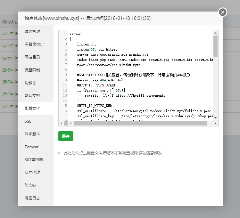Click the #error_page 404 line
240x218 pixels.
pyautogui.click(x=101, y=80)
